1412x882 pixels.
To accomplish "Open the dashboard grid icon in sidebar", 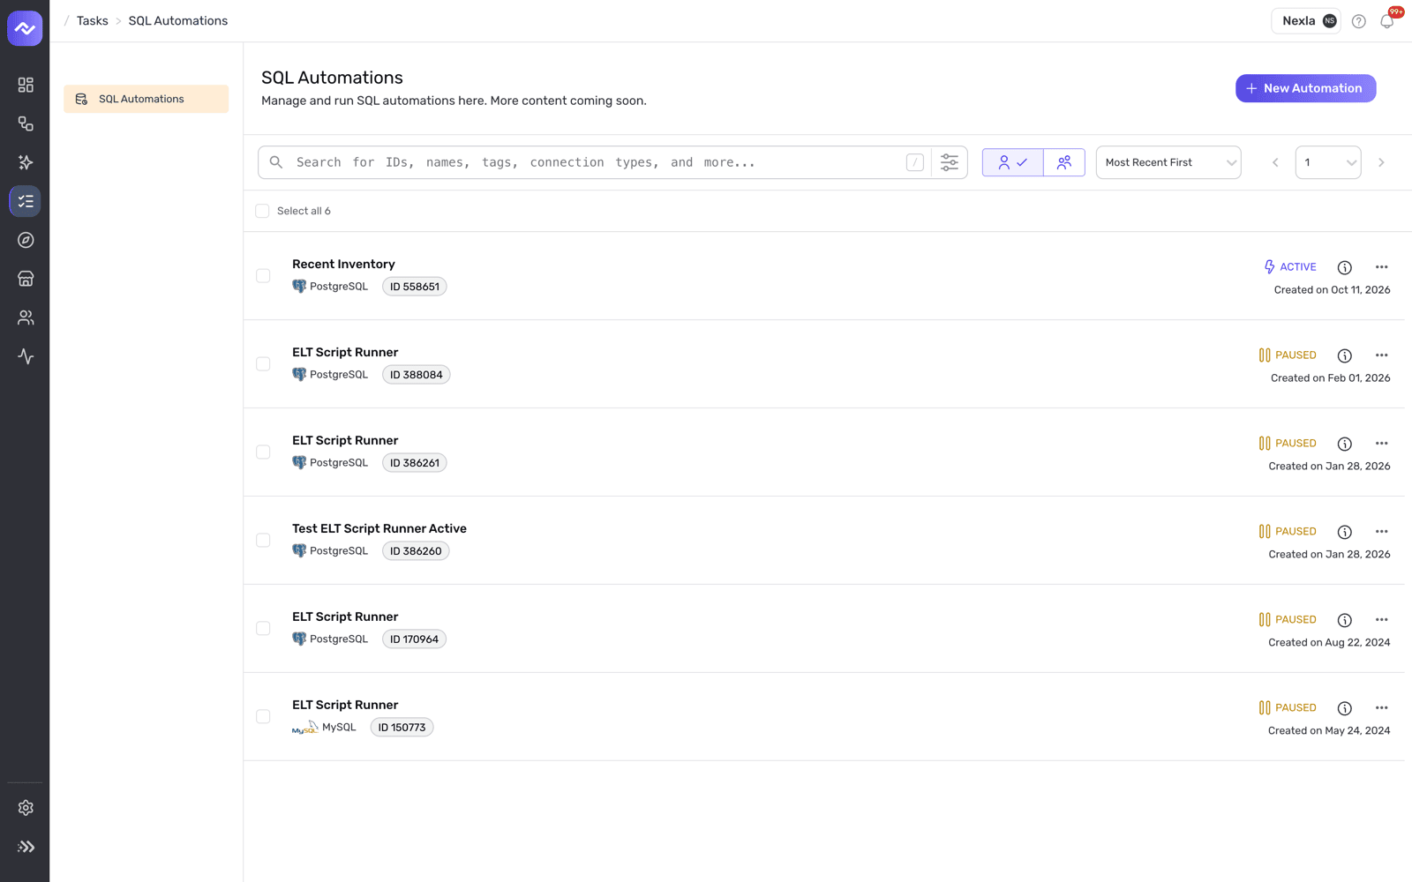I will click(26, 85).
